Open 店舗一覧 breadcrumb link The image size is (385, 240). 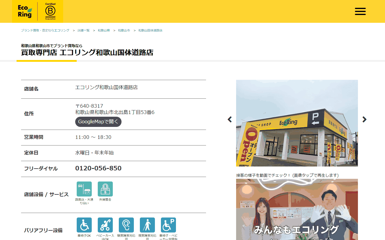coord(83,31)
